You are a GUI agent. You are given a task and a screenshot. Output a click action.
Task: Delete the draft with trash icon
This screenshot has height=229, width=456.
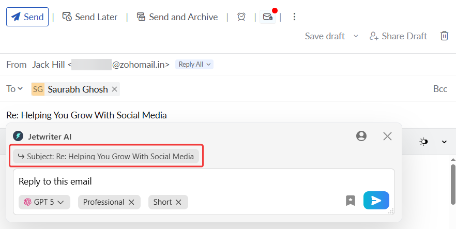pos(444,36)
